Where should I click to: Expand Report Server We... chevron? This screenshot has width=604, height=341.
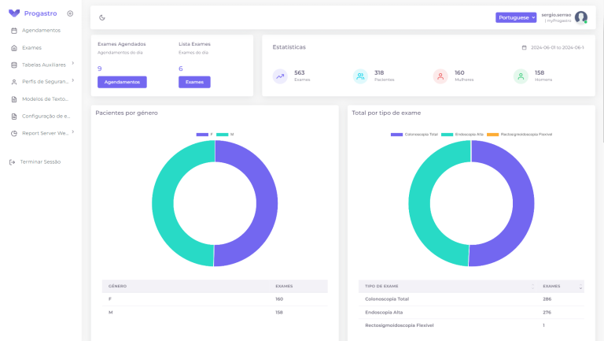click(x=73, y=132)
